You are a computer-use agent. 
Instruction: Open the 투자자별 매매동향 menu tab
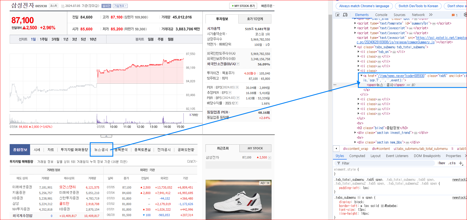tap(74, 150)
